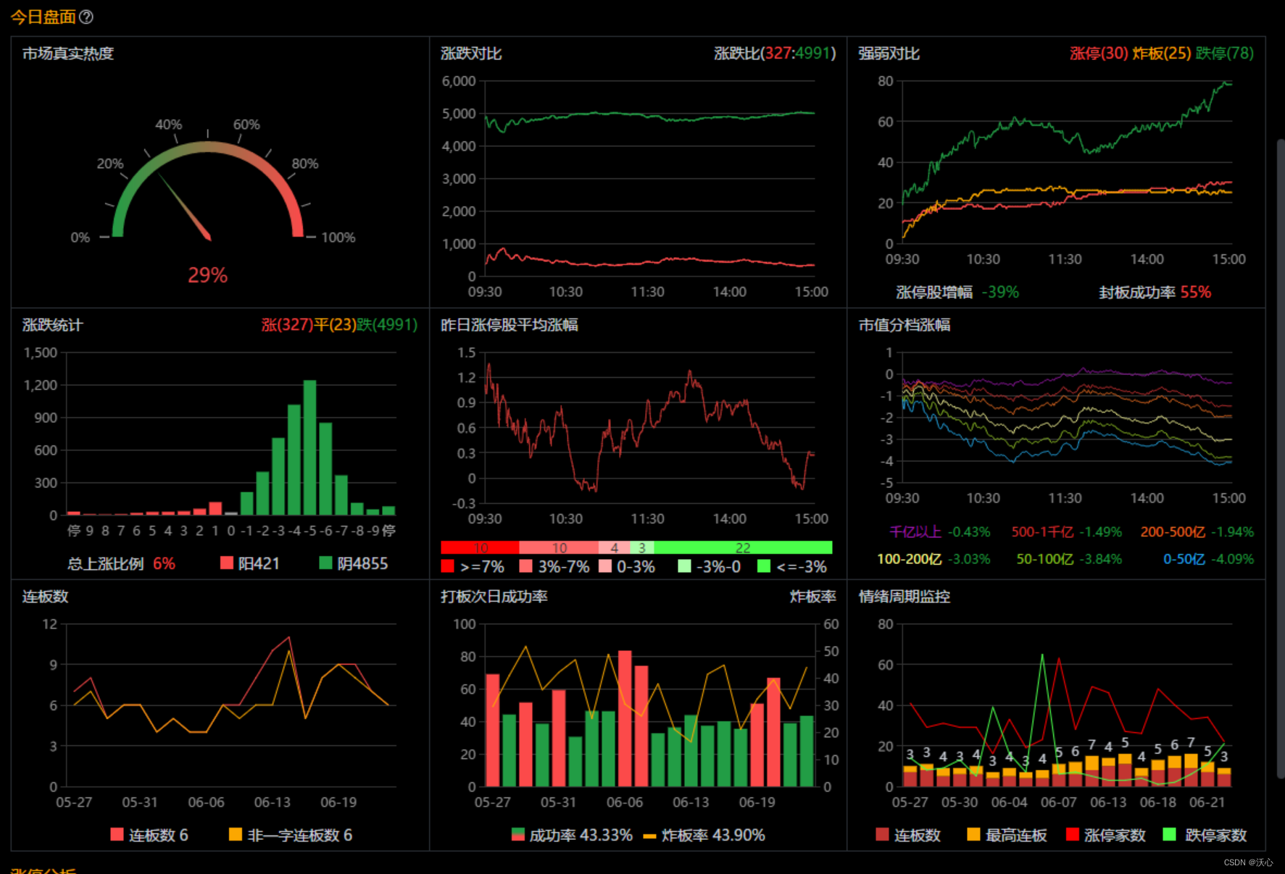Toggle the 炸板率 43.90% legend item
The image size is (1285, 874).
704,835
